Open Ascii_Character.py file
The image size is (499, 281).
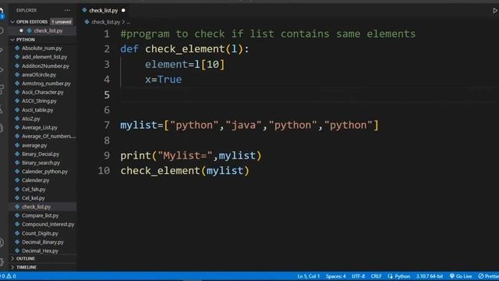coord(42,92)
